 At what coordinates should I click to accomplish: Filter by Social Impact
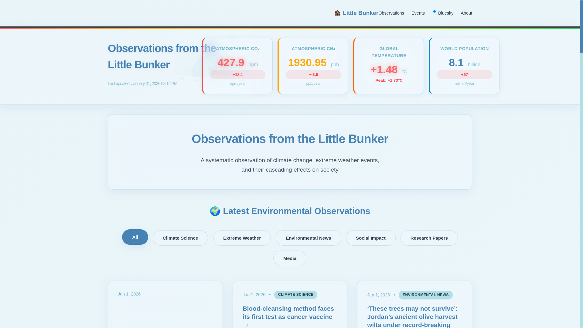370,238
